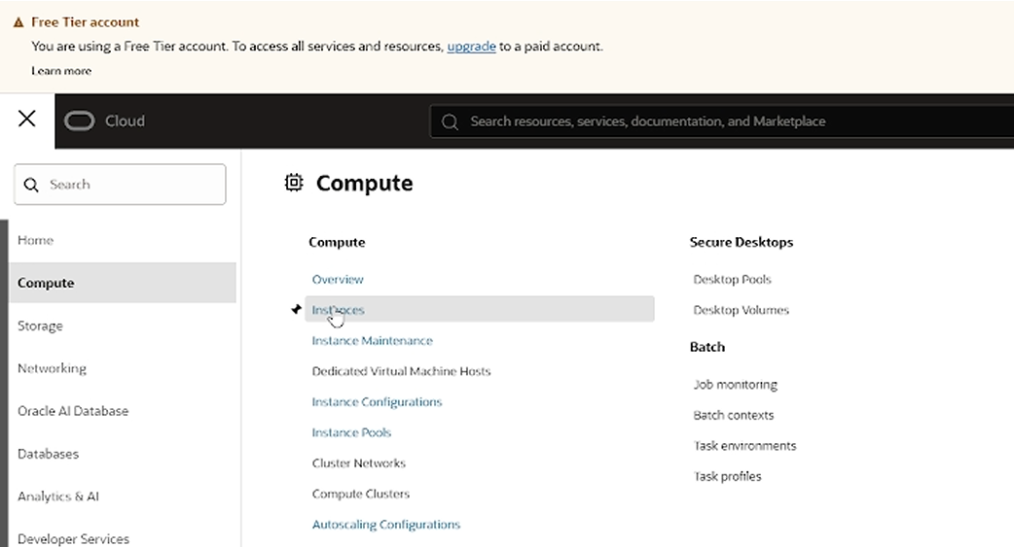Click the Compute chip icon in heading
This screenshot has height=547, width=1014.
point(294,183)
